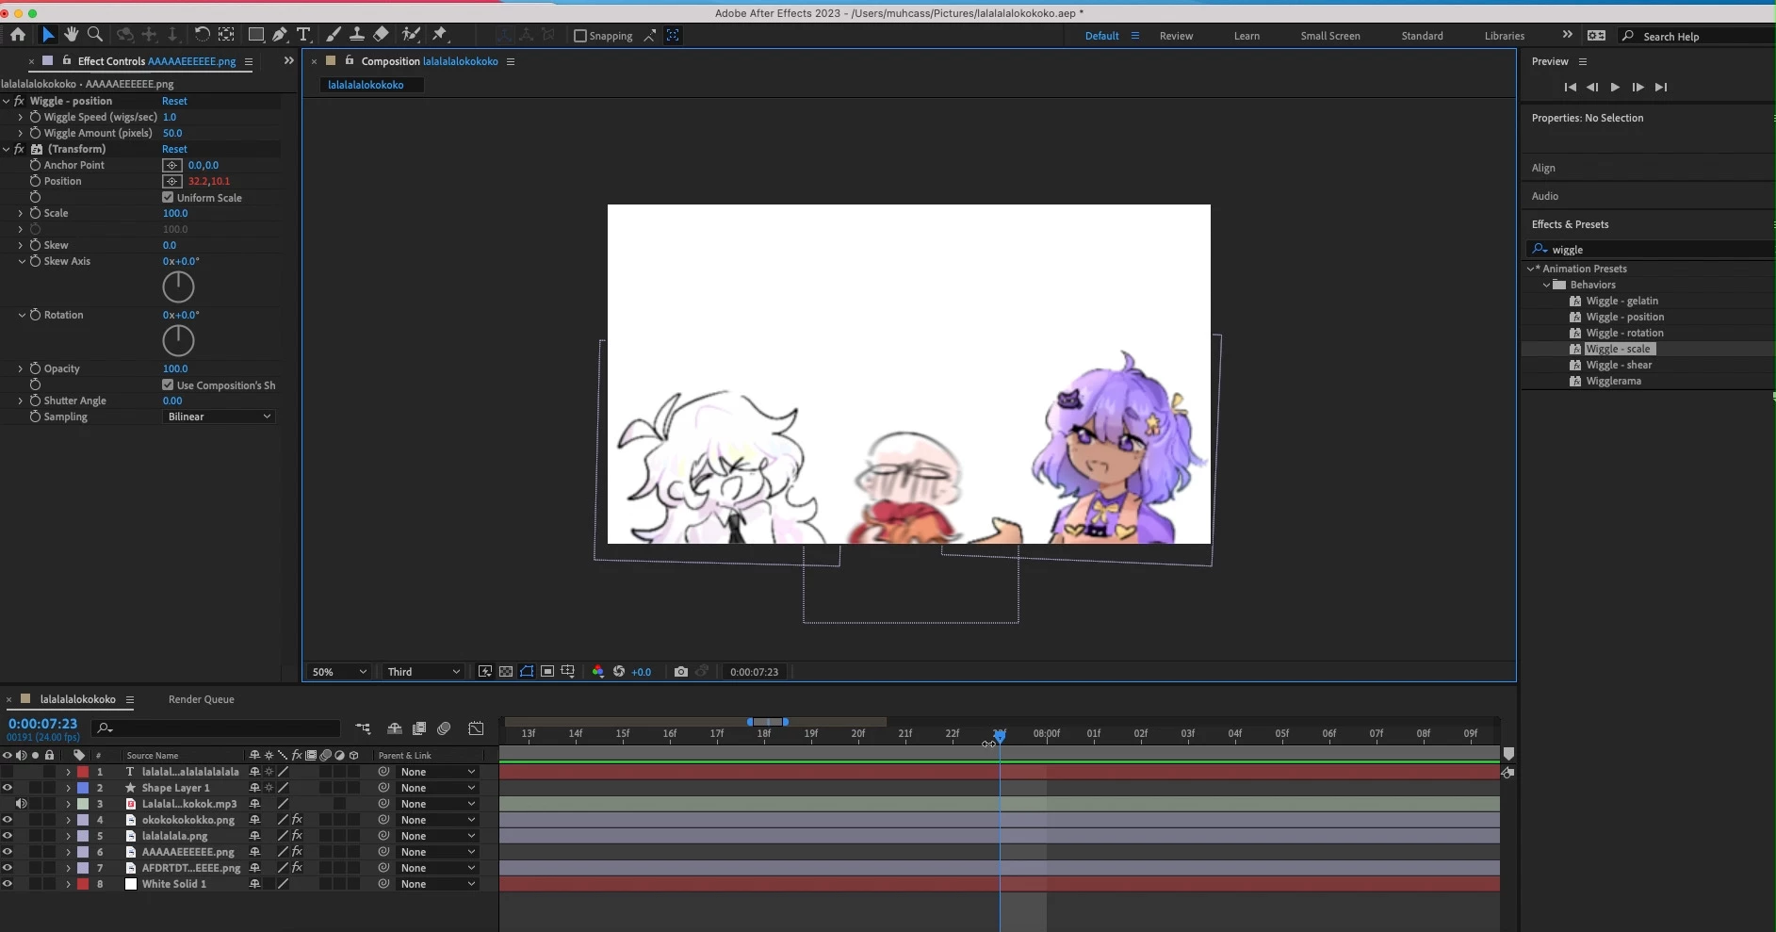Screen dimensions: 1776x932
Task: Open the 50% magnification dropdown
Action: 339,672
